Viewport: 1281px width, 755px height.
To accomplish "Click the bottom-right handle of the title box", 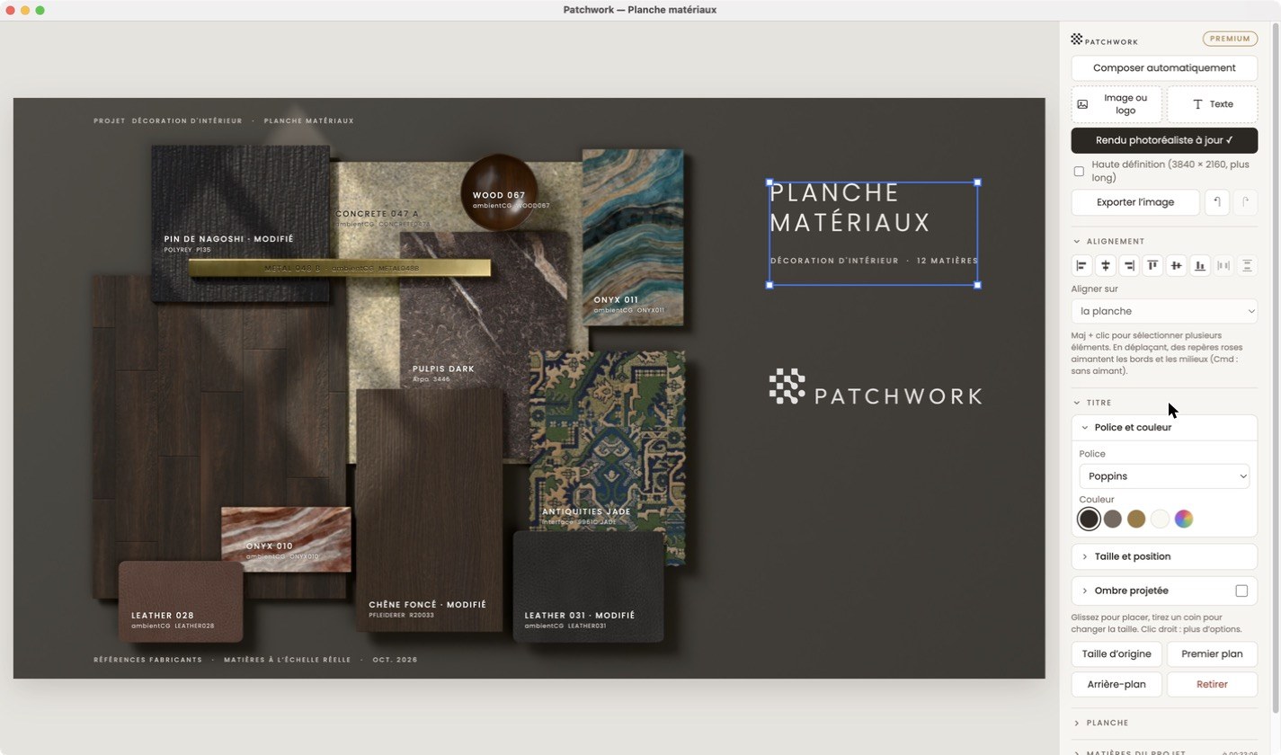I will click(977, 285).
